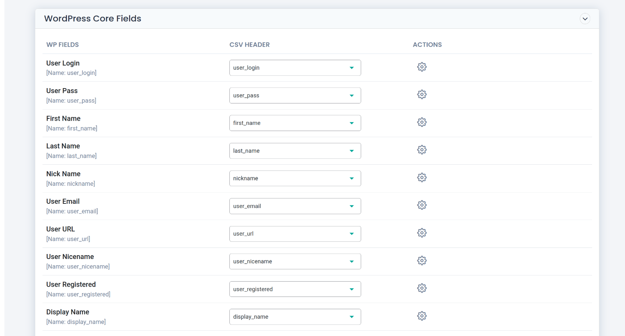Expand the nickname CSV header dropdown
The image size is (625, 336).
point(295,179)
